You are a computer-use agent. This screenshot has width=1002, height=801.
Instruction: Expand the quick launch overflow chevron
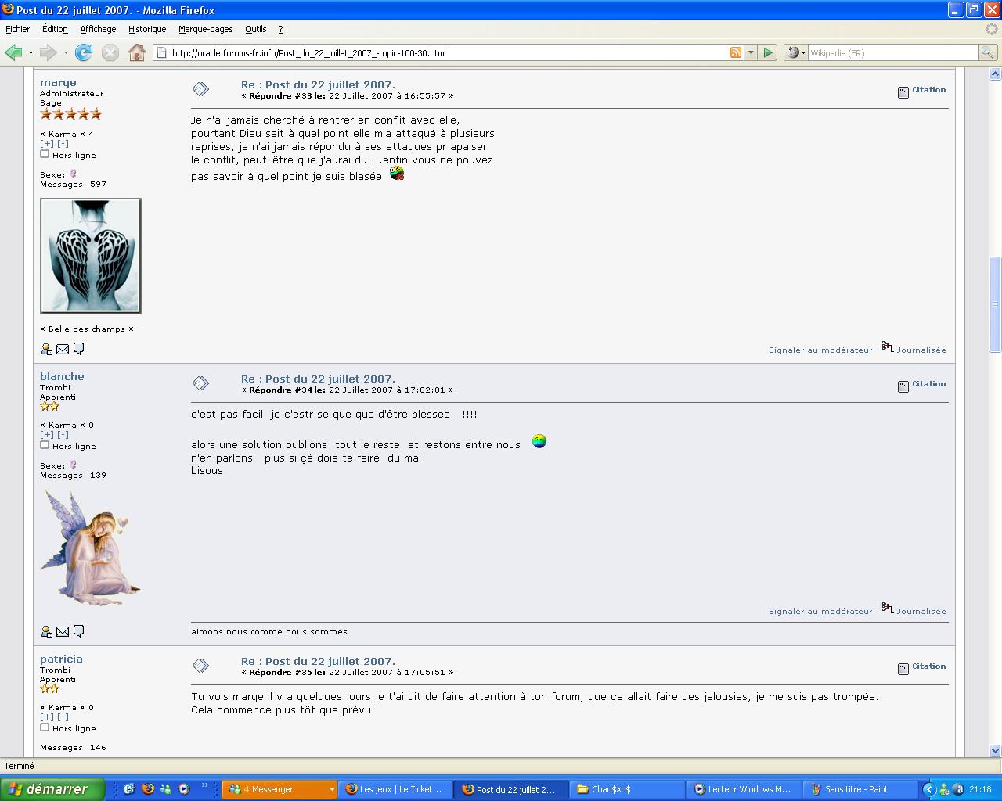tap(205, 785)
